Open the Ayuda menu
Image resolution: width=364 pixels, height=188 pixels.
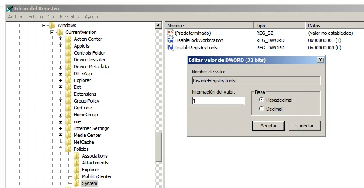click(91, 17)
